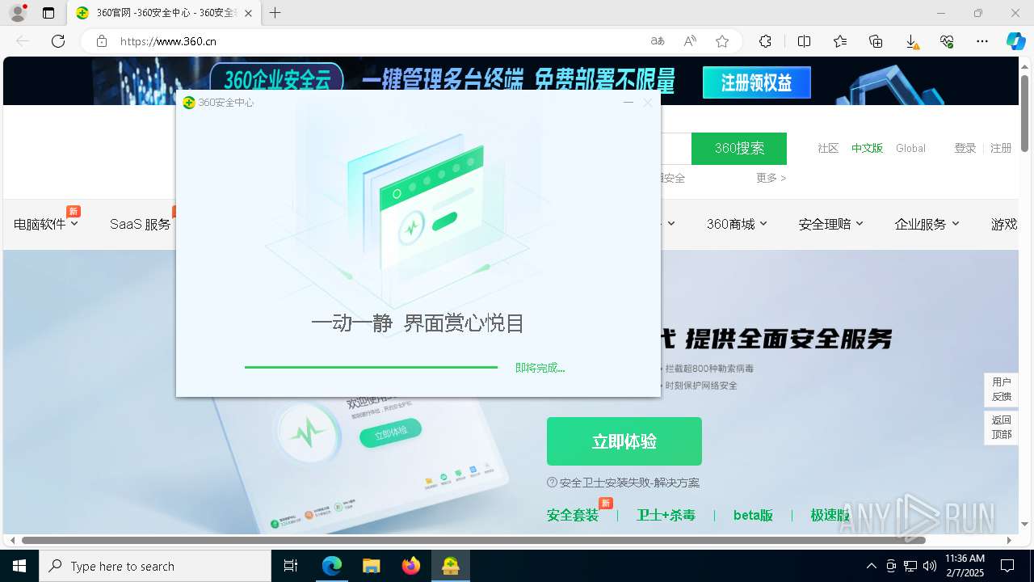Viewport: 1034px width, 582px height.
Task: Select the 安全套装 tab
Action: tap(573, 515)
